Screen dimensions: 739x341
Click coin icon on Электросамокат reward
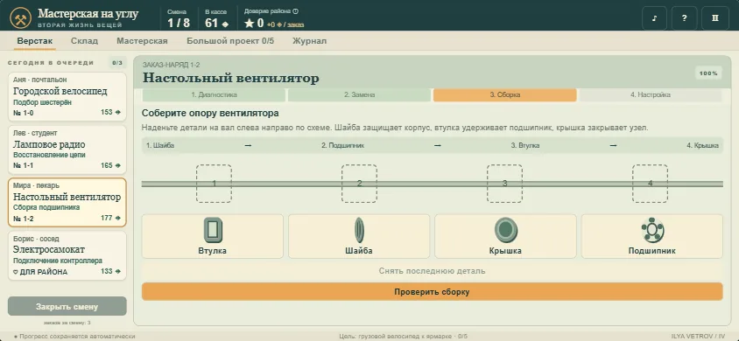click(x=118, y=272)
